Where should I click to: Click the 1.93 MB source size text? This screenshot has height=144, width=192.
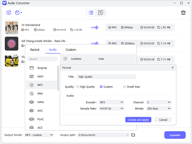click(x=78, y=30)
